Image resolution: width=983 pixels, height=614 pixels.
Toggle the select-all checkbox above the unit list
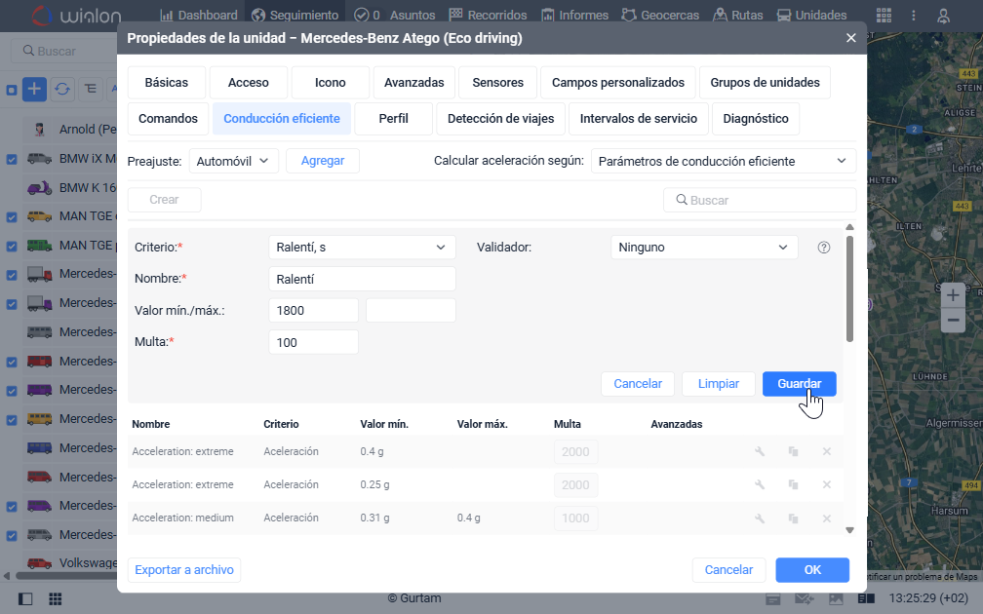[x=12, y=90]
